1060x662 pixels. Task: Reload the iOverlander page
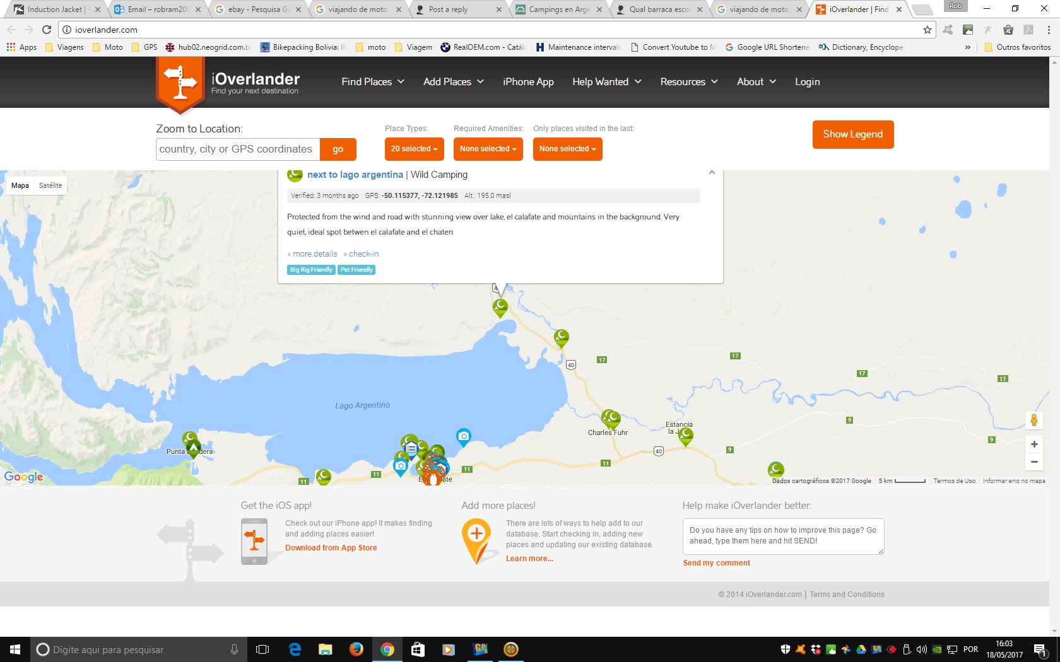47,30
